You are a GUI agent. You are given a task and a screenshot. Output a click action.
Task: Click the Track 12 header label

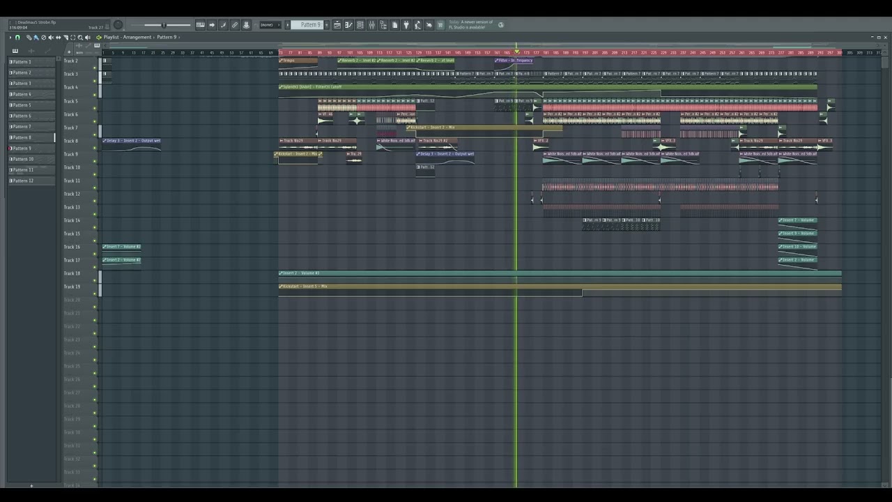click(72, 194)
